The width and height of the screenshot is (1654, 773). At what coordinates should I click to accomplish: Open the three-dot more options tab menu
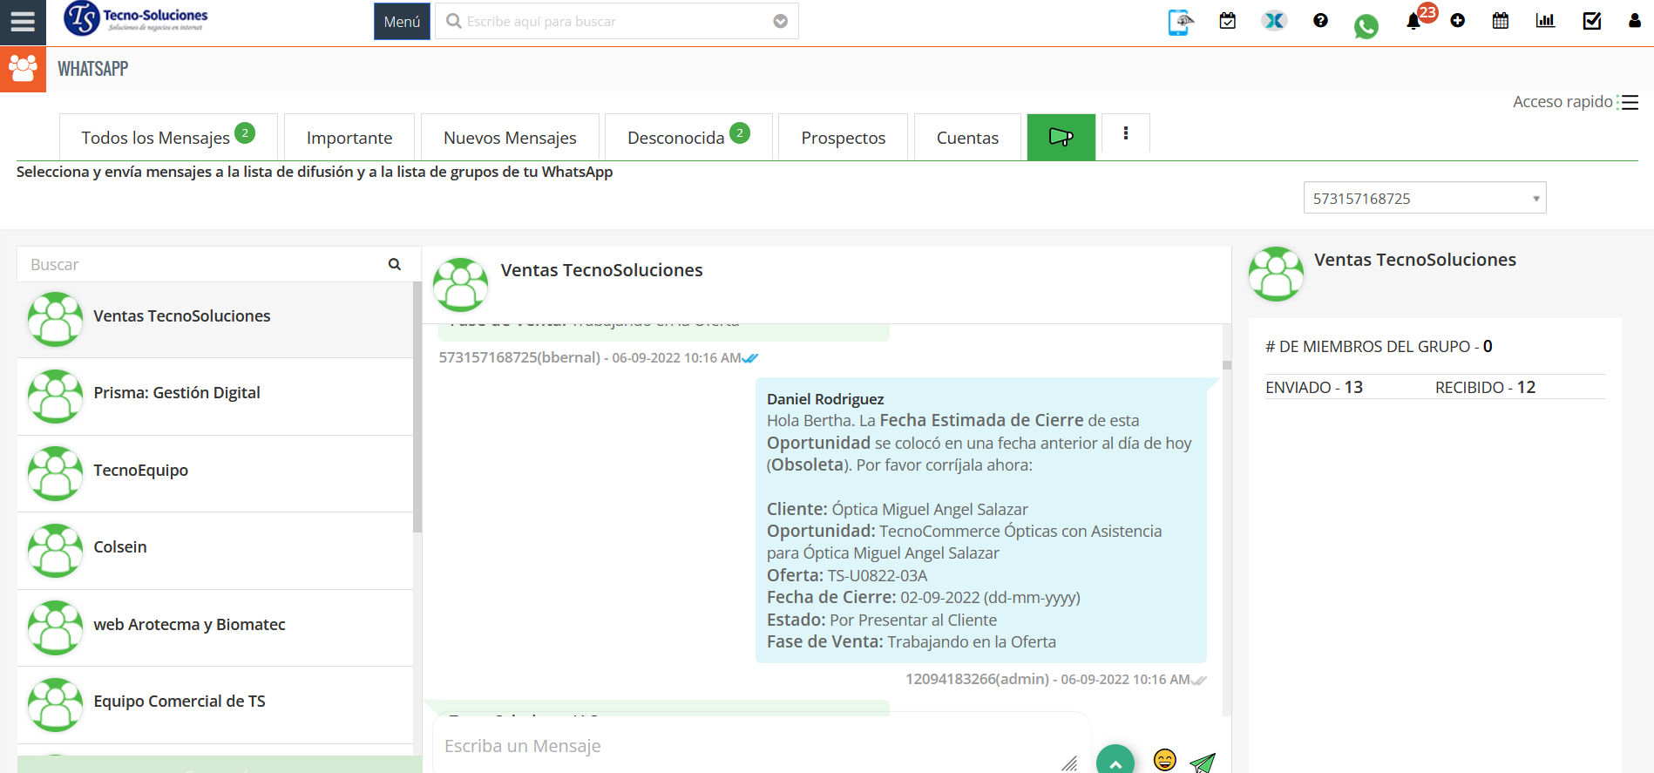(1126, 133)
